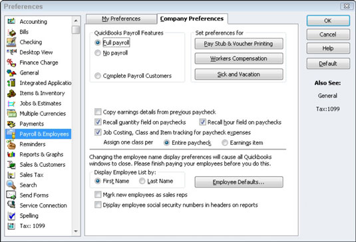Enable Copy earnings details from previous paycheck
This screenshot has height=242, width=356.
98,112
